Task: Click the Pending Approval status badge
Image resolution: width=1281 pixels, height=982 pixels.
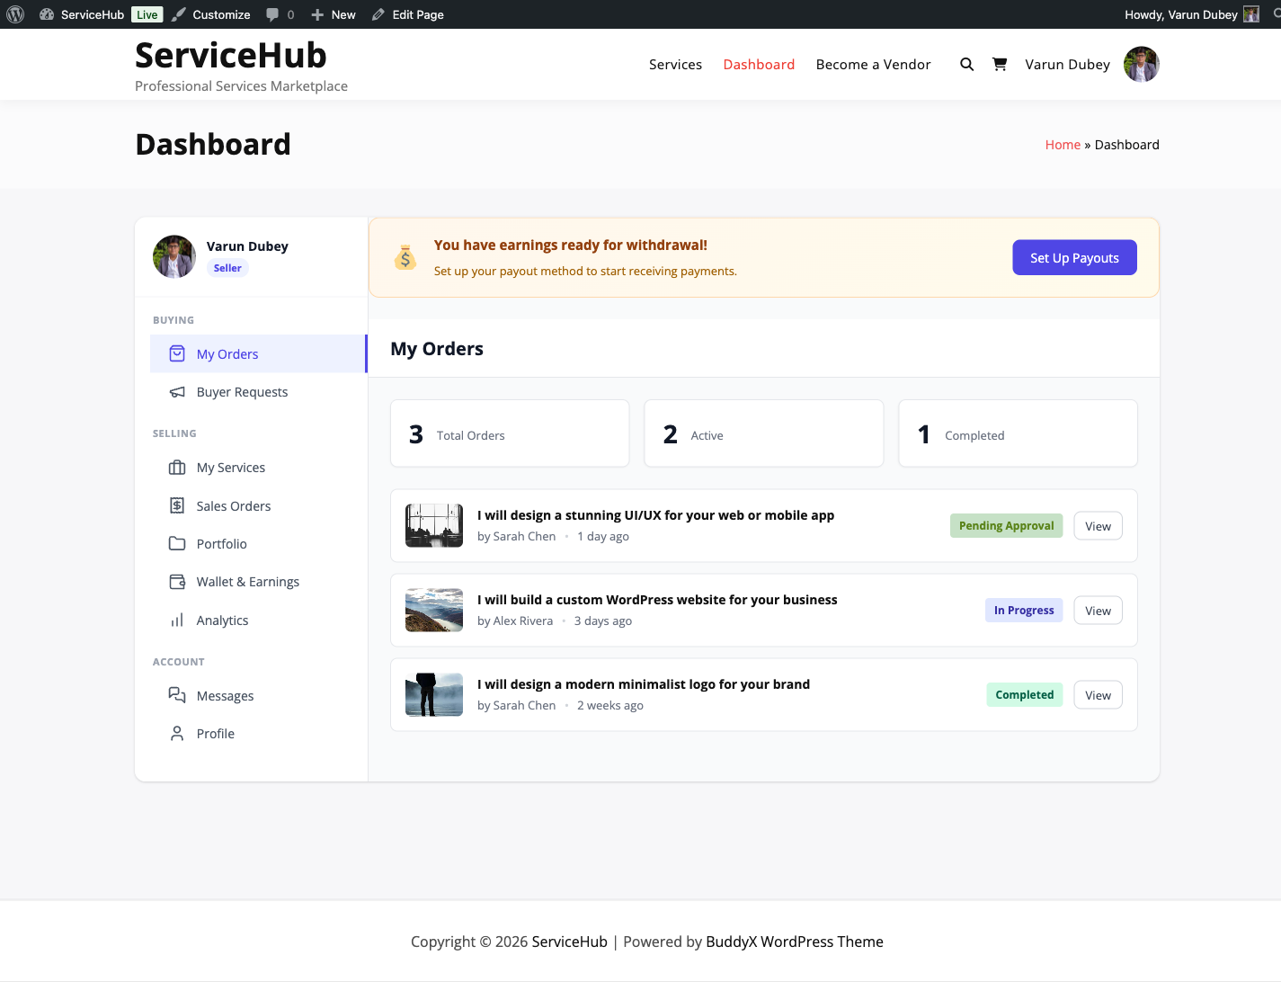Action: (1006, 525)
